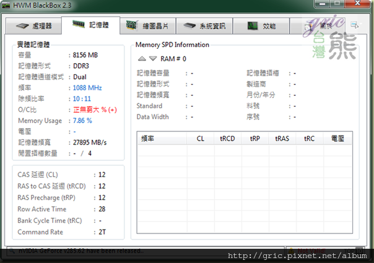Click the DDR3 memory type value
Screen dimensions: 374x263
(81, 66)
